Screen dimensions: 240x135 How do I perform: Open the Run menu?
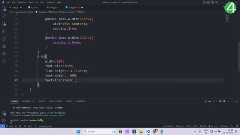click(x=42, y=3)
